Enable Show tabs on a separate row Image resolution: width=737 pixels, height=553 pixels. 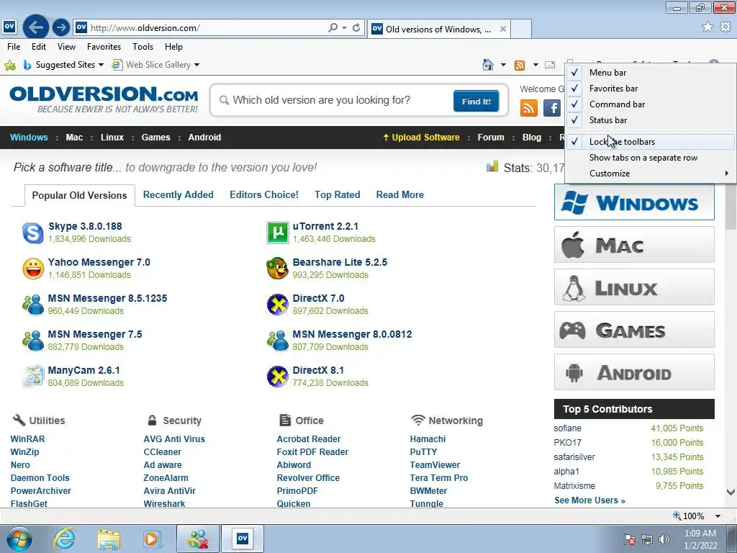[651, 158]
